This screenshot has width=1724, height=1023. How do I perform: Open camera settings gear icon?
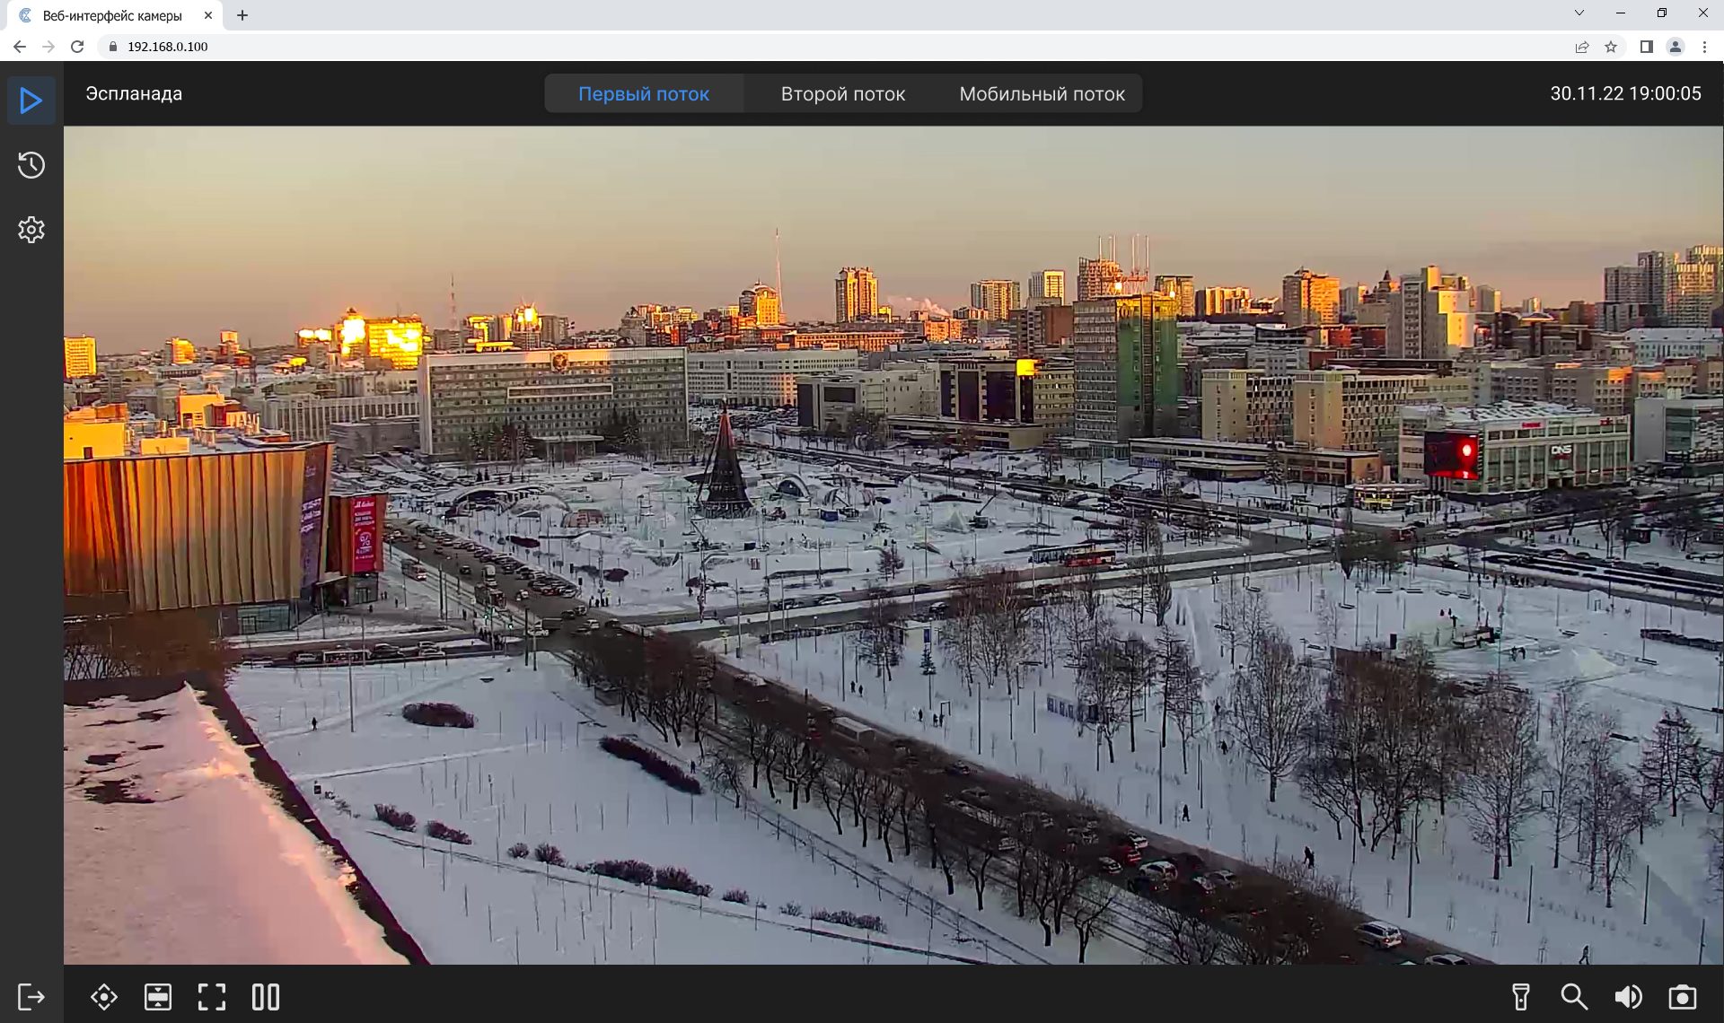click(x=31, y=230)
